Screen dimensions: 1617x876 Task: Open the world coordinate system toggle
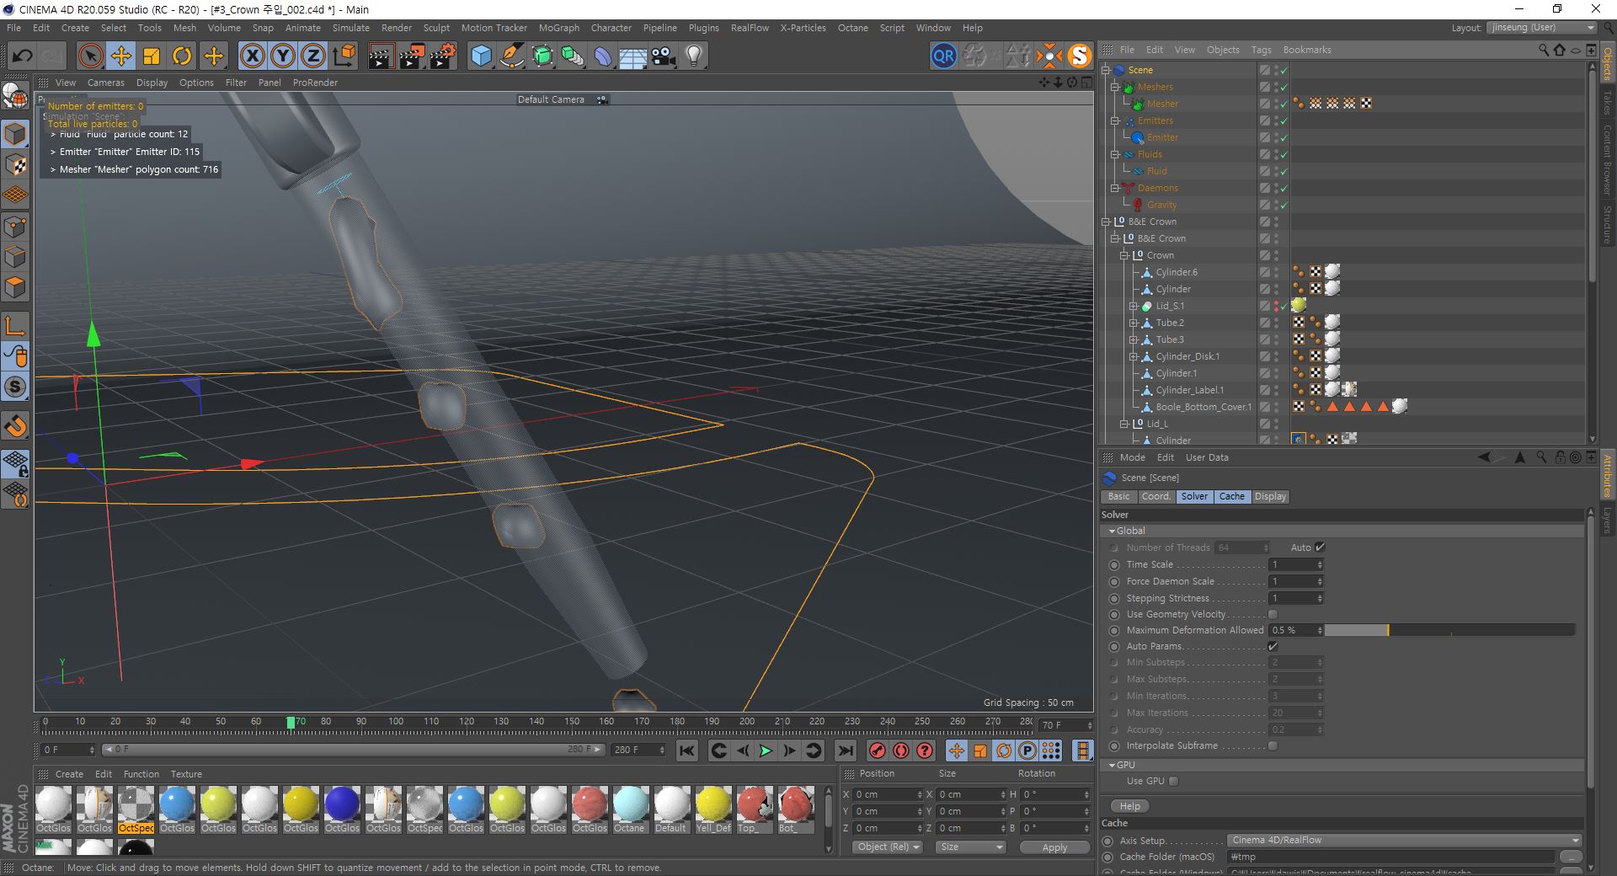(x=344, y=56)
